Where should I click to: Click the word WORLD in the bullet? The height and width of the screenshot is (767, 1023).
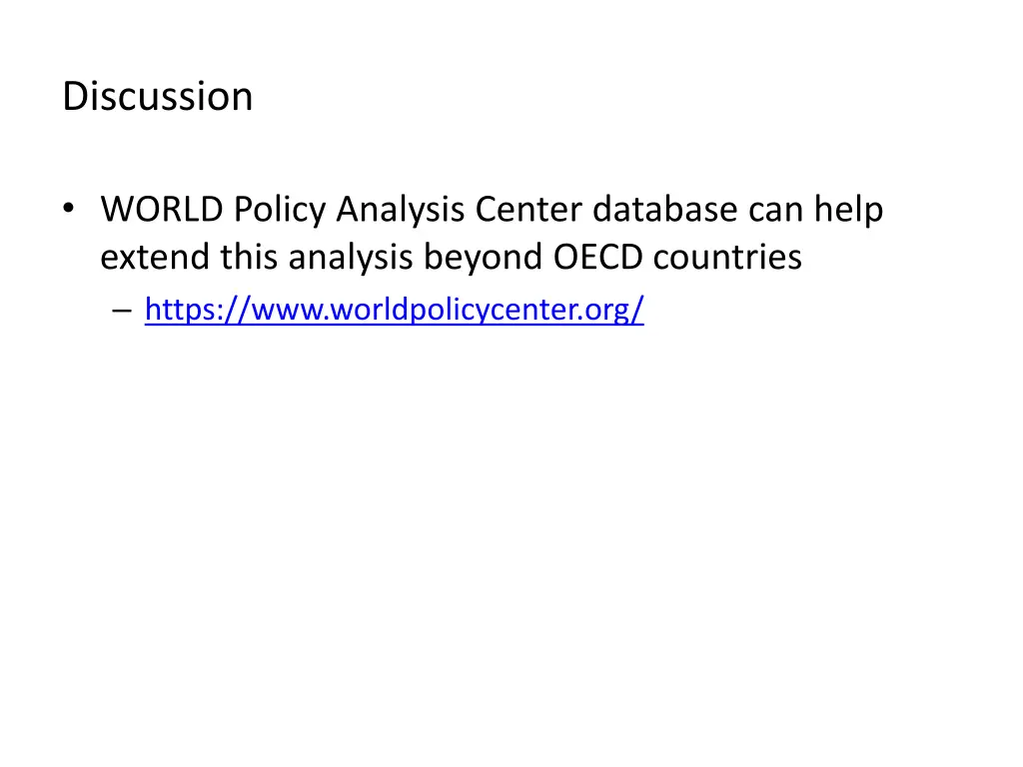pos(162,210)
